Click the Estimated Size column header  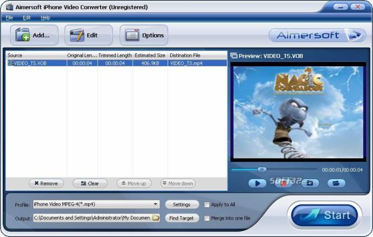point(150,56)
